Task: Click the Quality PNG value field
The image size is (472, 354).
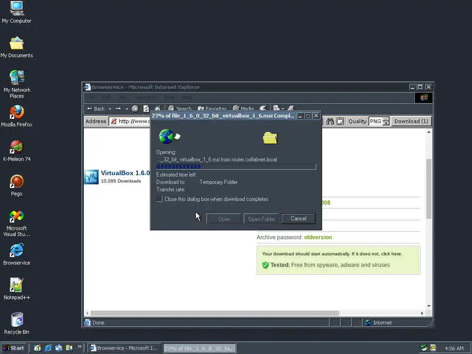Action: click(x=375, y=121)
